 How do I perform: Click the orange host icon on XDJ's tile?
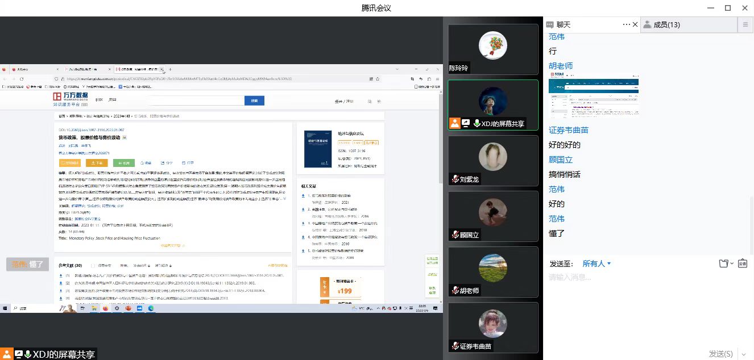tap(455, 123)
